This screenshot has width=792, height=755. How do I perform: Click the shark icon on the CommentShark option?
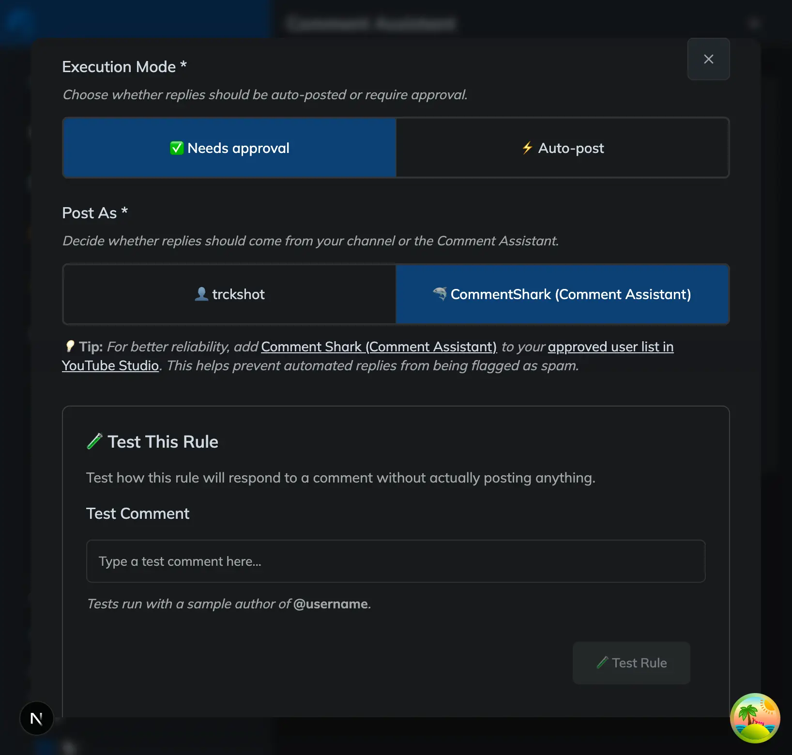tap(440, 294)
